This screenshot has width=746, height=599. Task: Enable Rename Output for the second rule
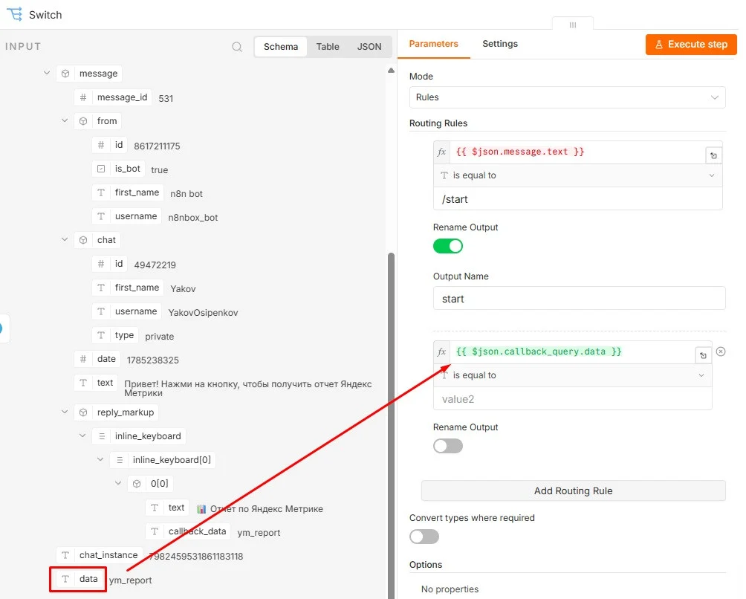pyautogui.click(x=448, y=446)
